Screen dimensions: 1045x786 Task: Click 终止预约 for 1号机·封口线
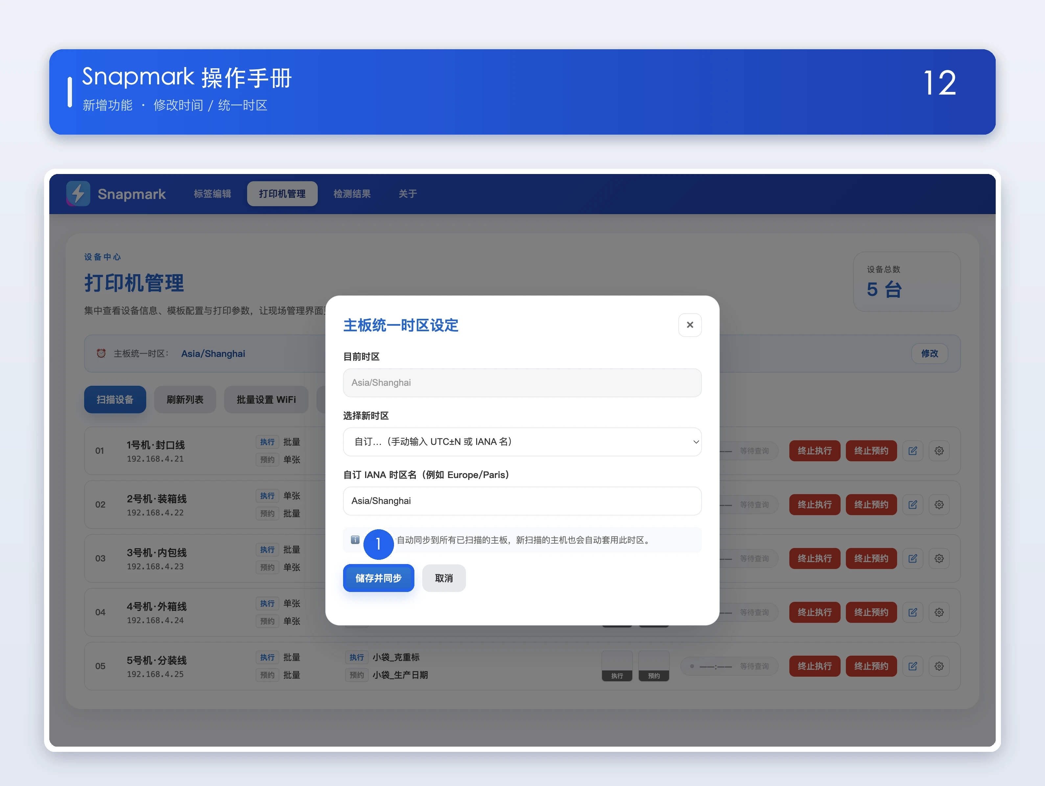pyautogui.click(x=871, y=451)
